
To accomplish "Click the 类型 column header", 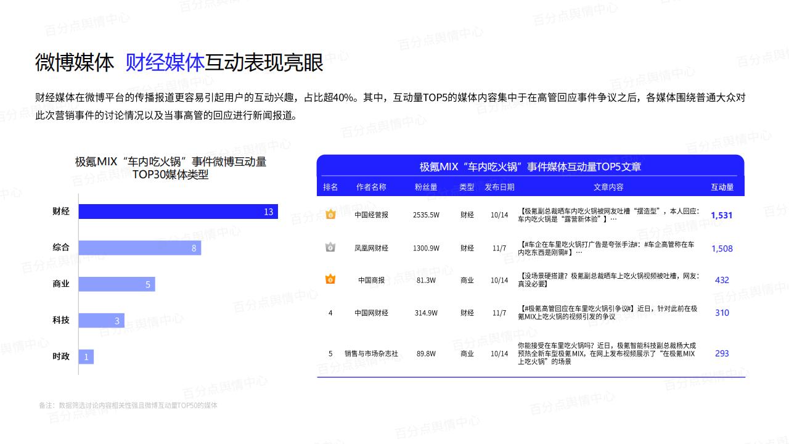I will pyautogui.click(x=467, y=187).
